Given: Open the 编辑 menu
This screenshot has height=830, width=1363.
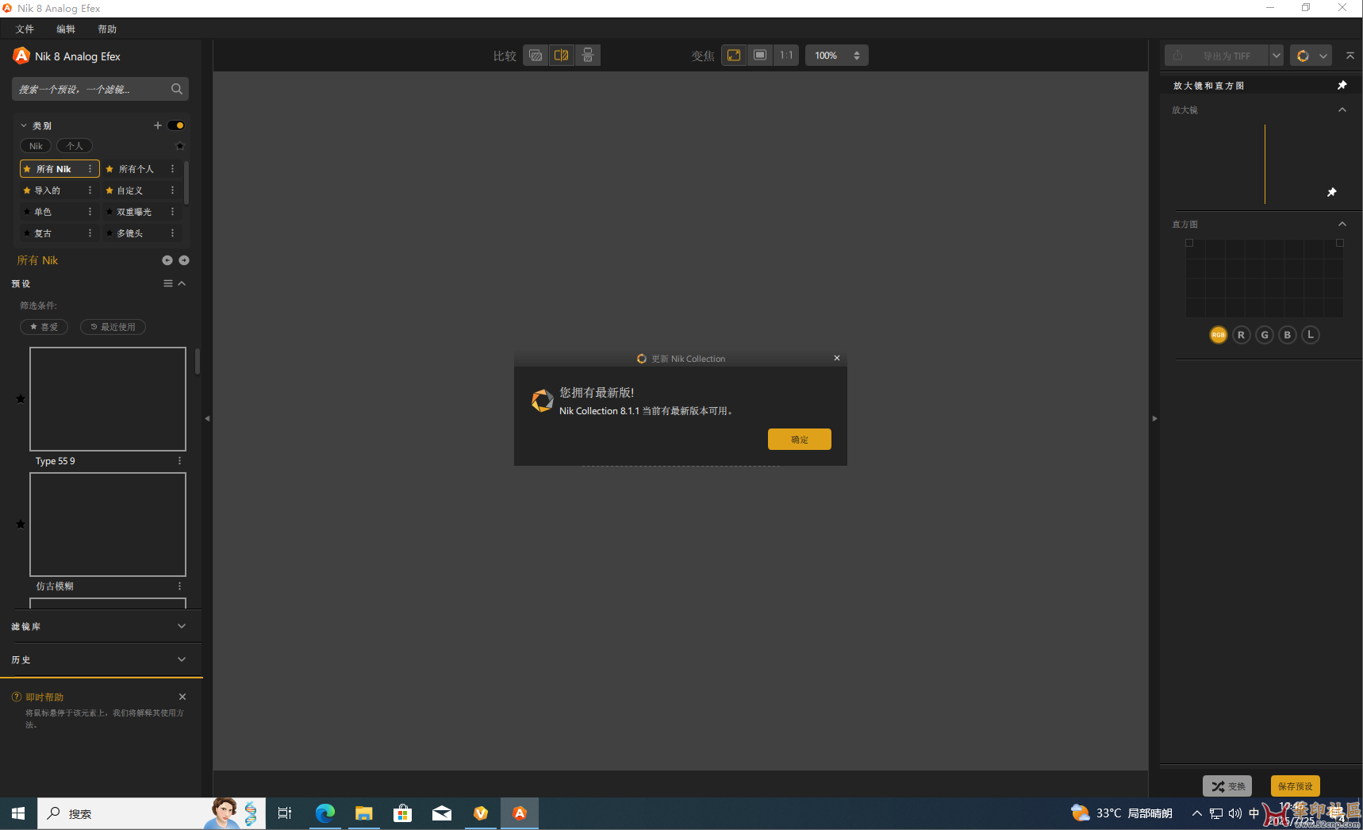Looking at the screenshot, I should pyautogui.click(x=66, y=29).
